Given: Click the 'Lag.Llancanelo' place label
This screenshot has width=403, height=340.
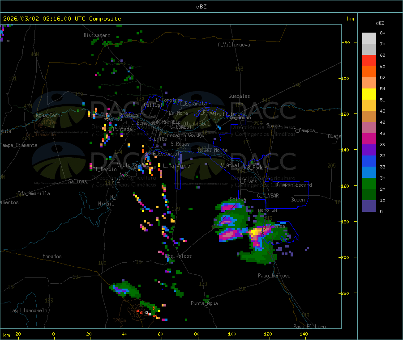Looking at the screenshot, I should coord(29,311).
